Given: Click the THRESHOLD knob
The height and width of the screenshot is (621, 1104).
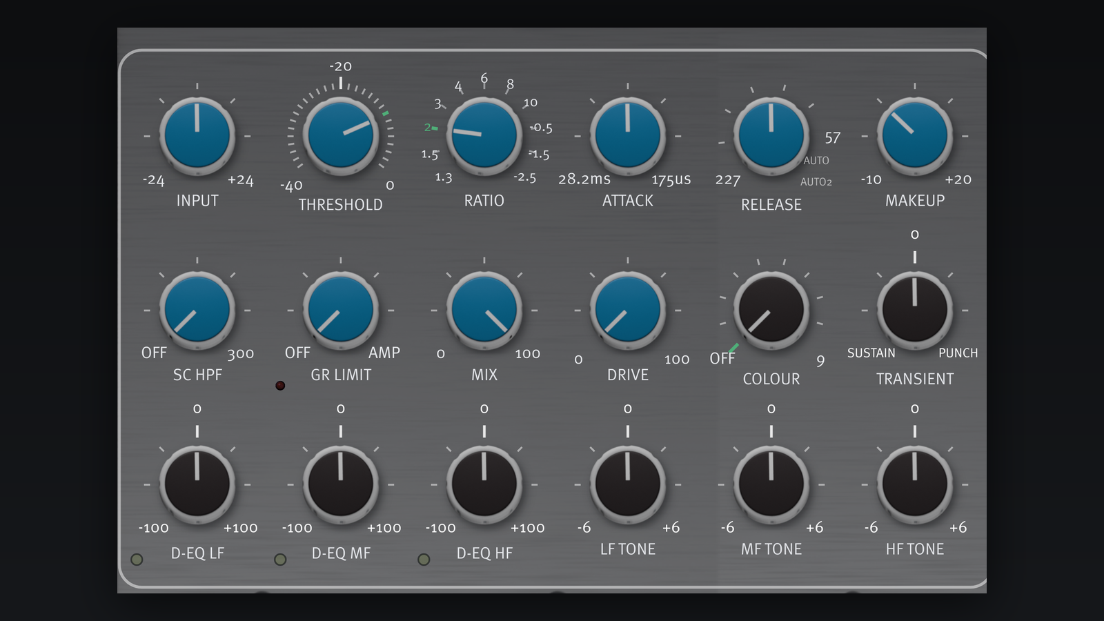Looking at the screenshot, I should 341,136.
